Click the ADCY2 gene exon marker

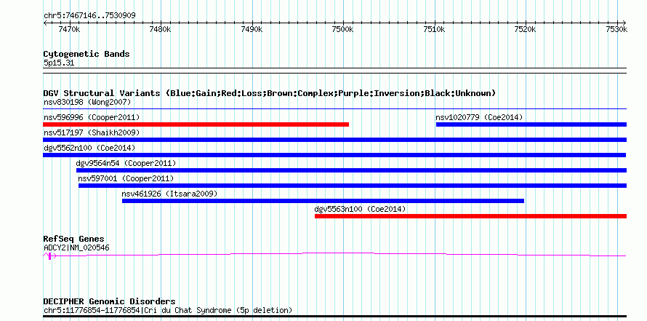pos(49,256)
